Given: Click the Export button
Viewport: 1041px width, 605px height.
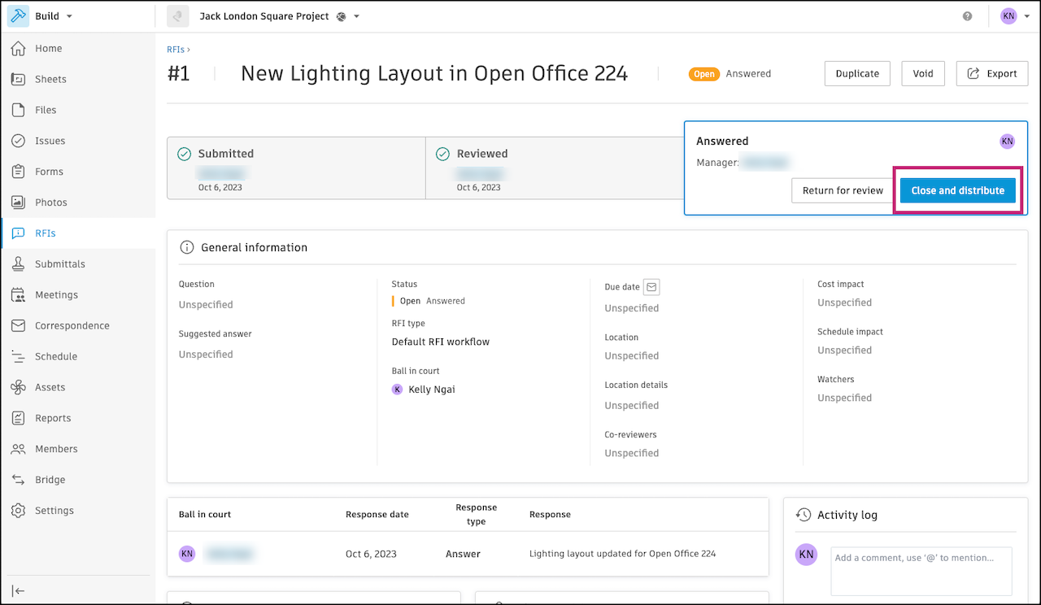Looking at the screenshot, I should pos(992,73).
